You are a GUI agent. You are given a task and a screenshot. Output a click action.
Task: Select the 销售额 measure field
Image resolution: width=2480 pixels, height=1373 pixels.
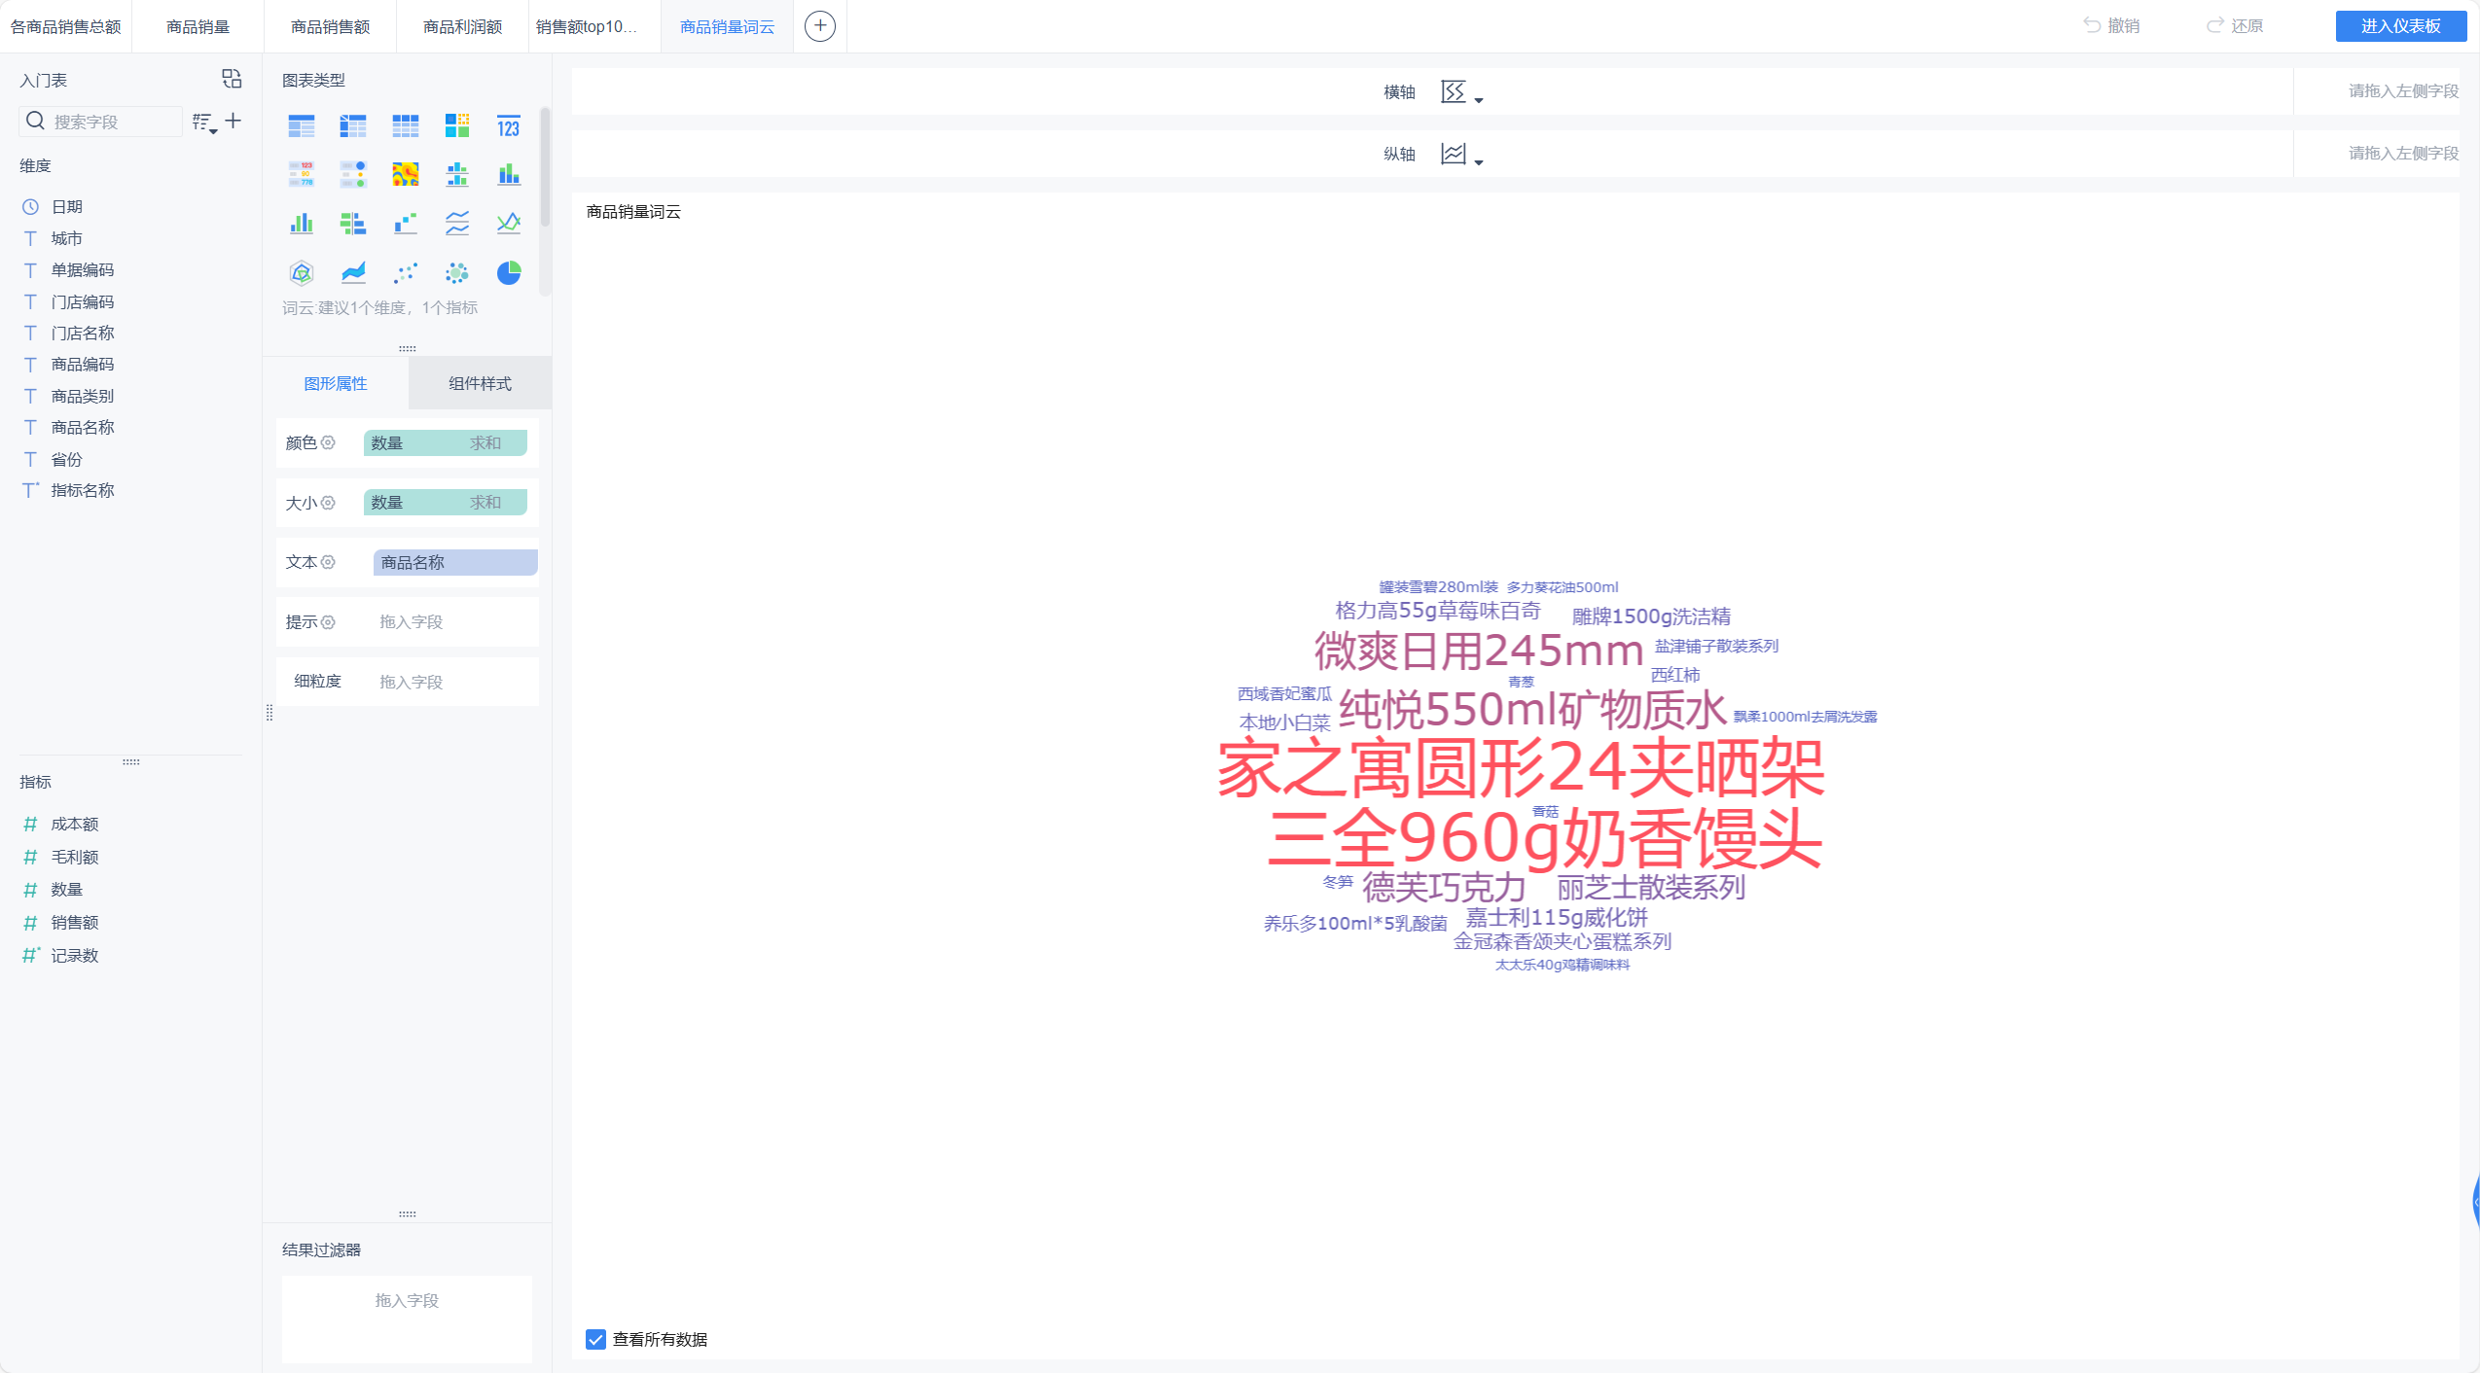point(75,922)
